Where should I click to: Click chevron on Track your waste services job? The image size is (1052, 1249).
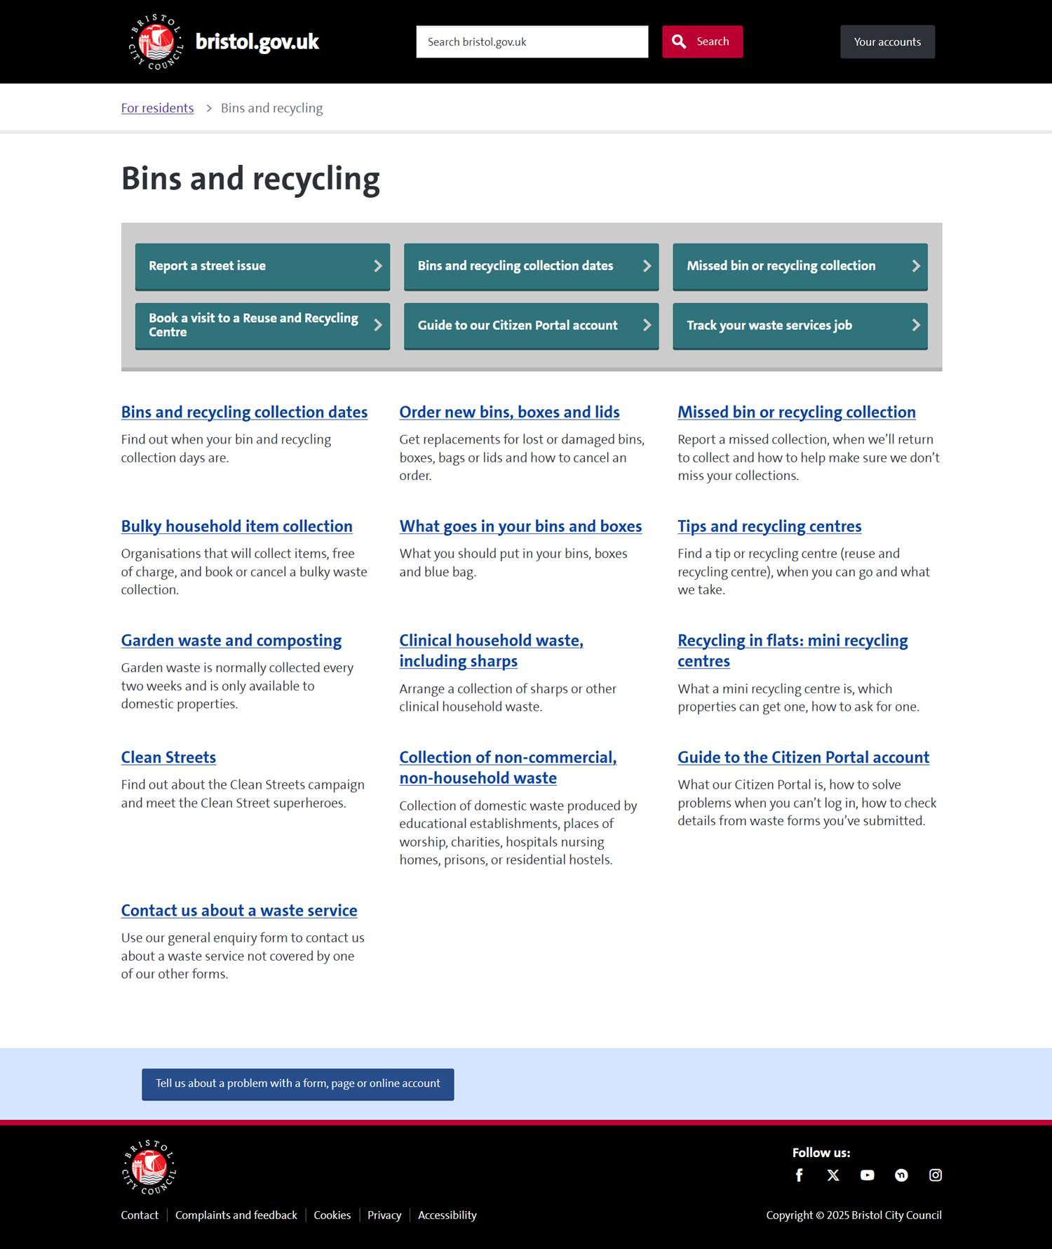(915, 325)
